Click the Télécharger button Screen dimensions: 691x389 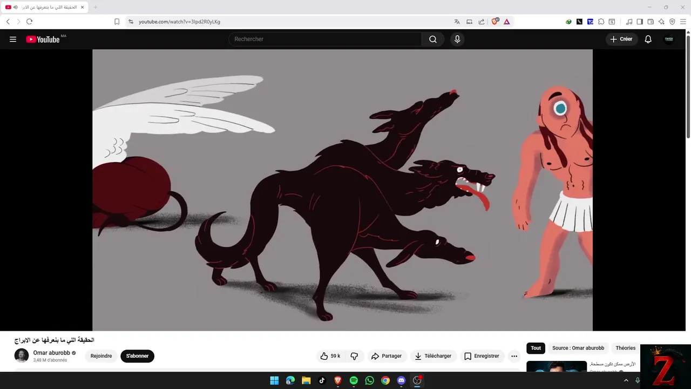433,356
